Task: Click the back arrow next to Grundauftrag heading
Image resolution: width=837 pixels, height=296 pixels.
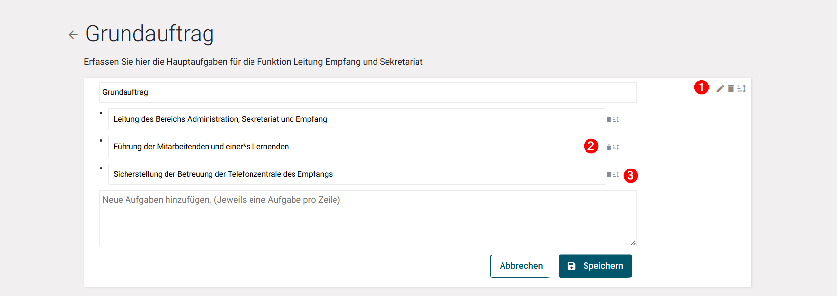Action: tap(73, 34)
